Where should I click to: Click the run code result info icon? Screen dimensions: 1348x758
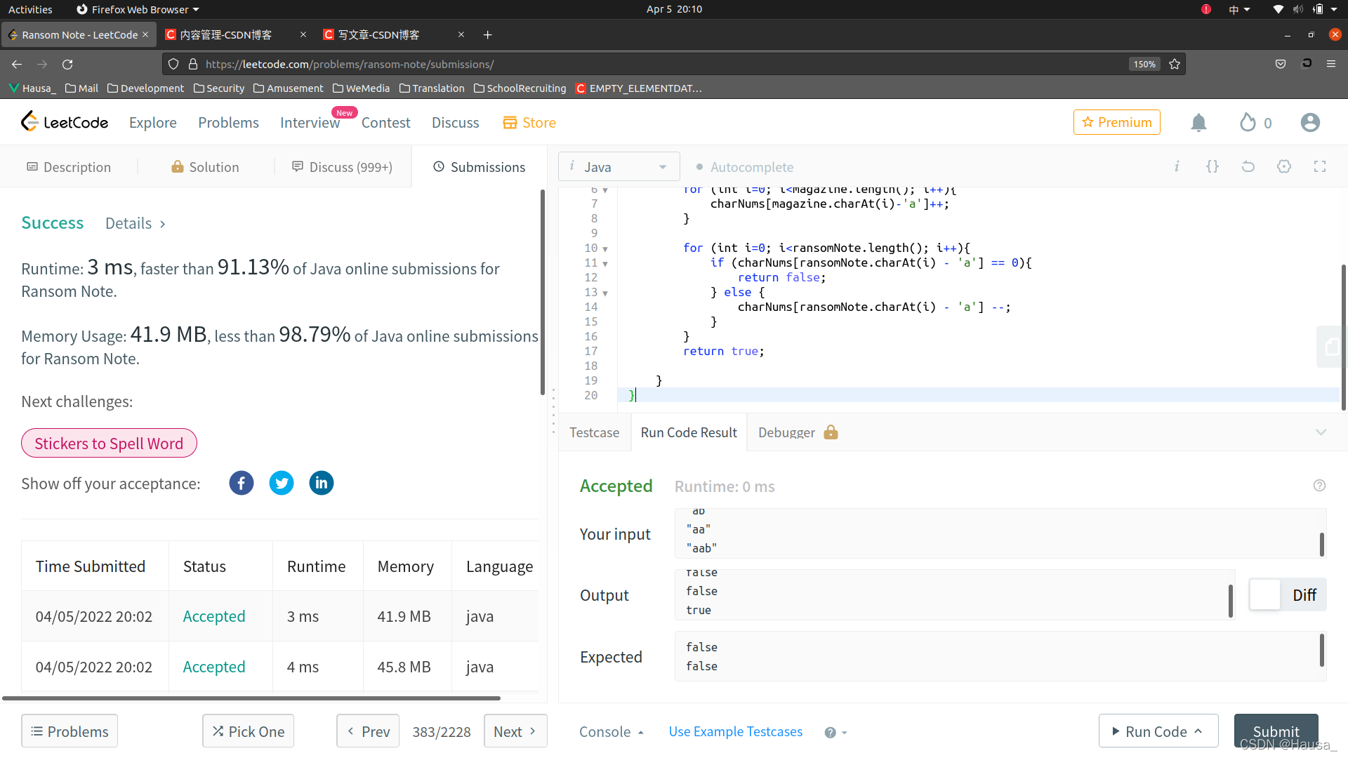tap(1319, 486)
